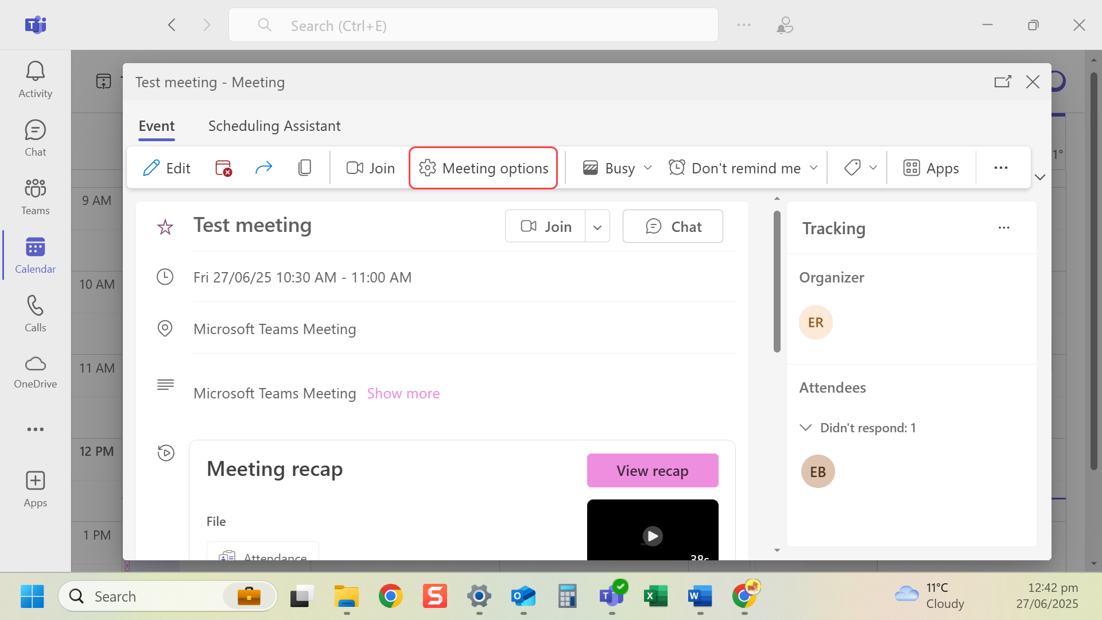The image size is (1102, 620).
Task: Click the meeting date and time text
Action: tap(302, 277)
